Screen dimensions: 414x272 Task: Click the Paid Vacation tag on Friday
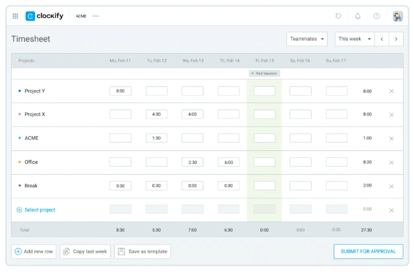coord(264,73)
